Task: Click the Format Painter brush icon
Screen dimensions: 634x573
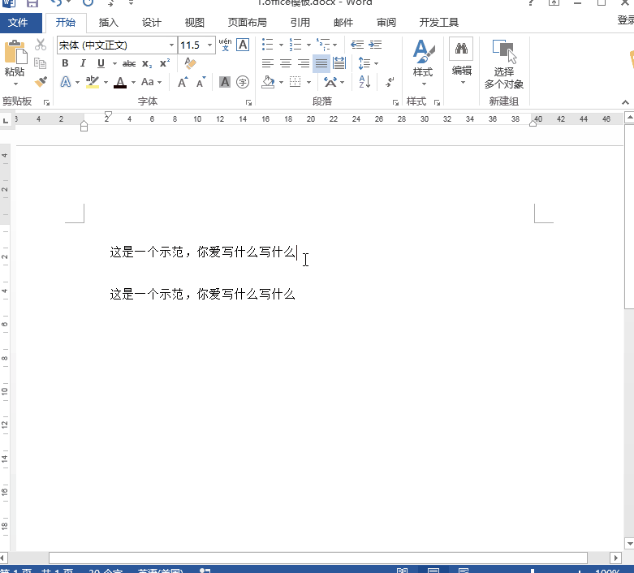Action: [x=41, y=81]
